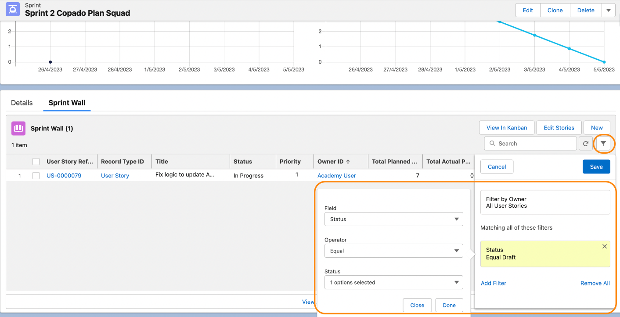Click View In Kanban
This screenshot has width=620, height=317.
(506, 128)
